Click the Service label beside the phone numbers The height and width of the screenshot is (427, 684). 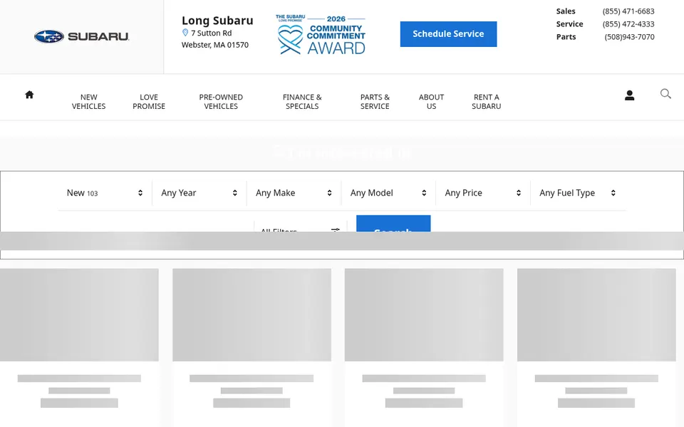pyautogui.click(x=569, y=24)
